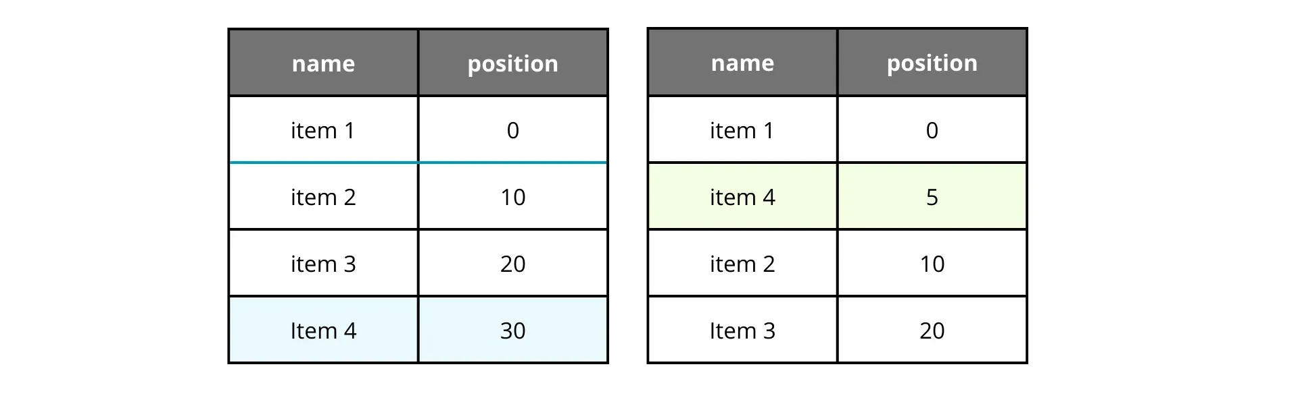The image size is (1298, 402).
Task: Click position 20 in the right table
Action: (x=932, y=330)
